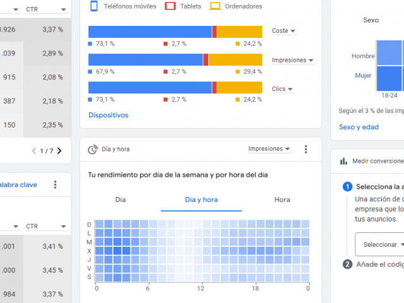
Task: Open the Sexo y edad link
Action: point(359,127)
